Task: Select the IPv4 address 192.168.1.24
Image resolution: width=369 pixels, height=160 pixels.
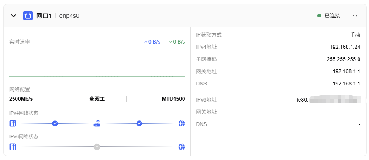Action: [x=345, y=47]
